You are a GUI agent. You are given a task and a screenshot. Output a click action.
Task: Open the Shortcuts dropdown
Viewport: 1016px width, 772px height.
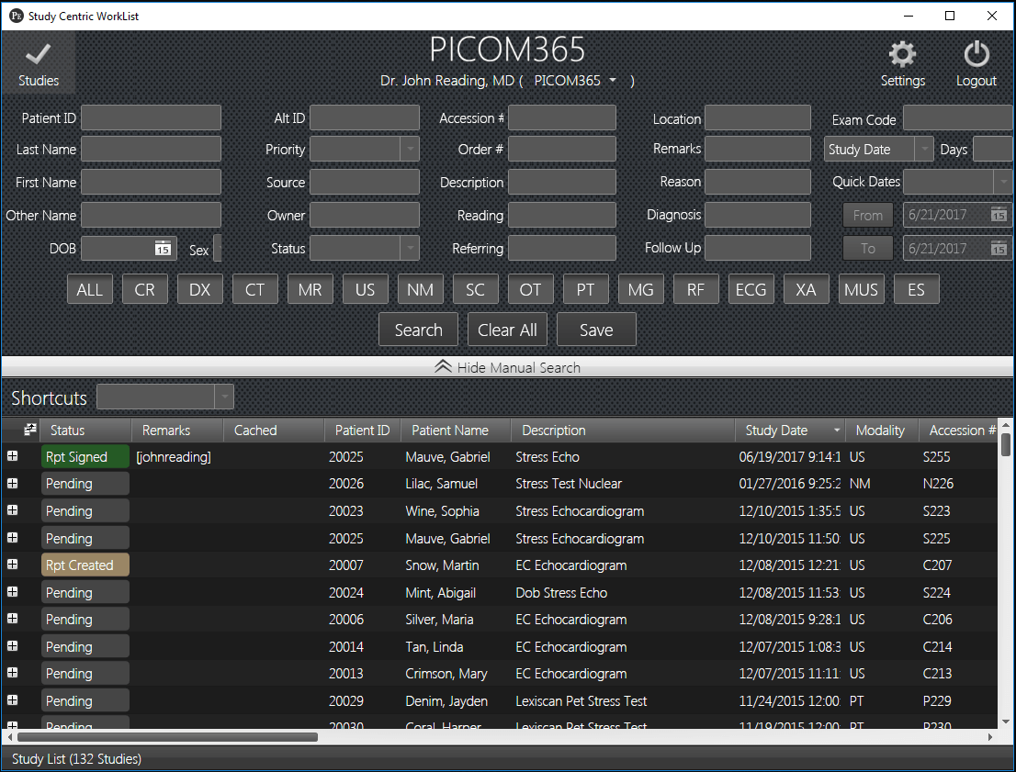point(224,396)
